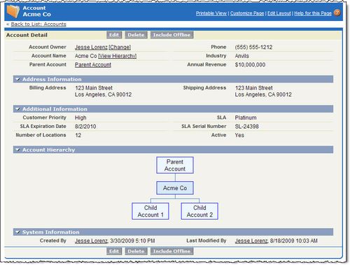The height and width of the screenshot is (265, 350).
Task: Click the SLA value Platinum
Action: point(246,117)
